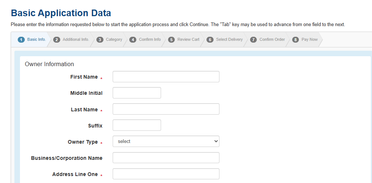Select the Business/Corporation Name input
The height and width of the screenshot is (183, 372).
pyautogui.click(x=166, y=158)
